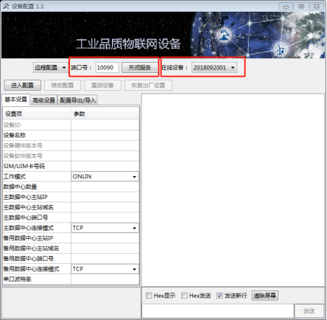Click the 端口号 input field showing 10090
Viewport: 327px width, 320px height.
107,68
